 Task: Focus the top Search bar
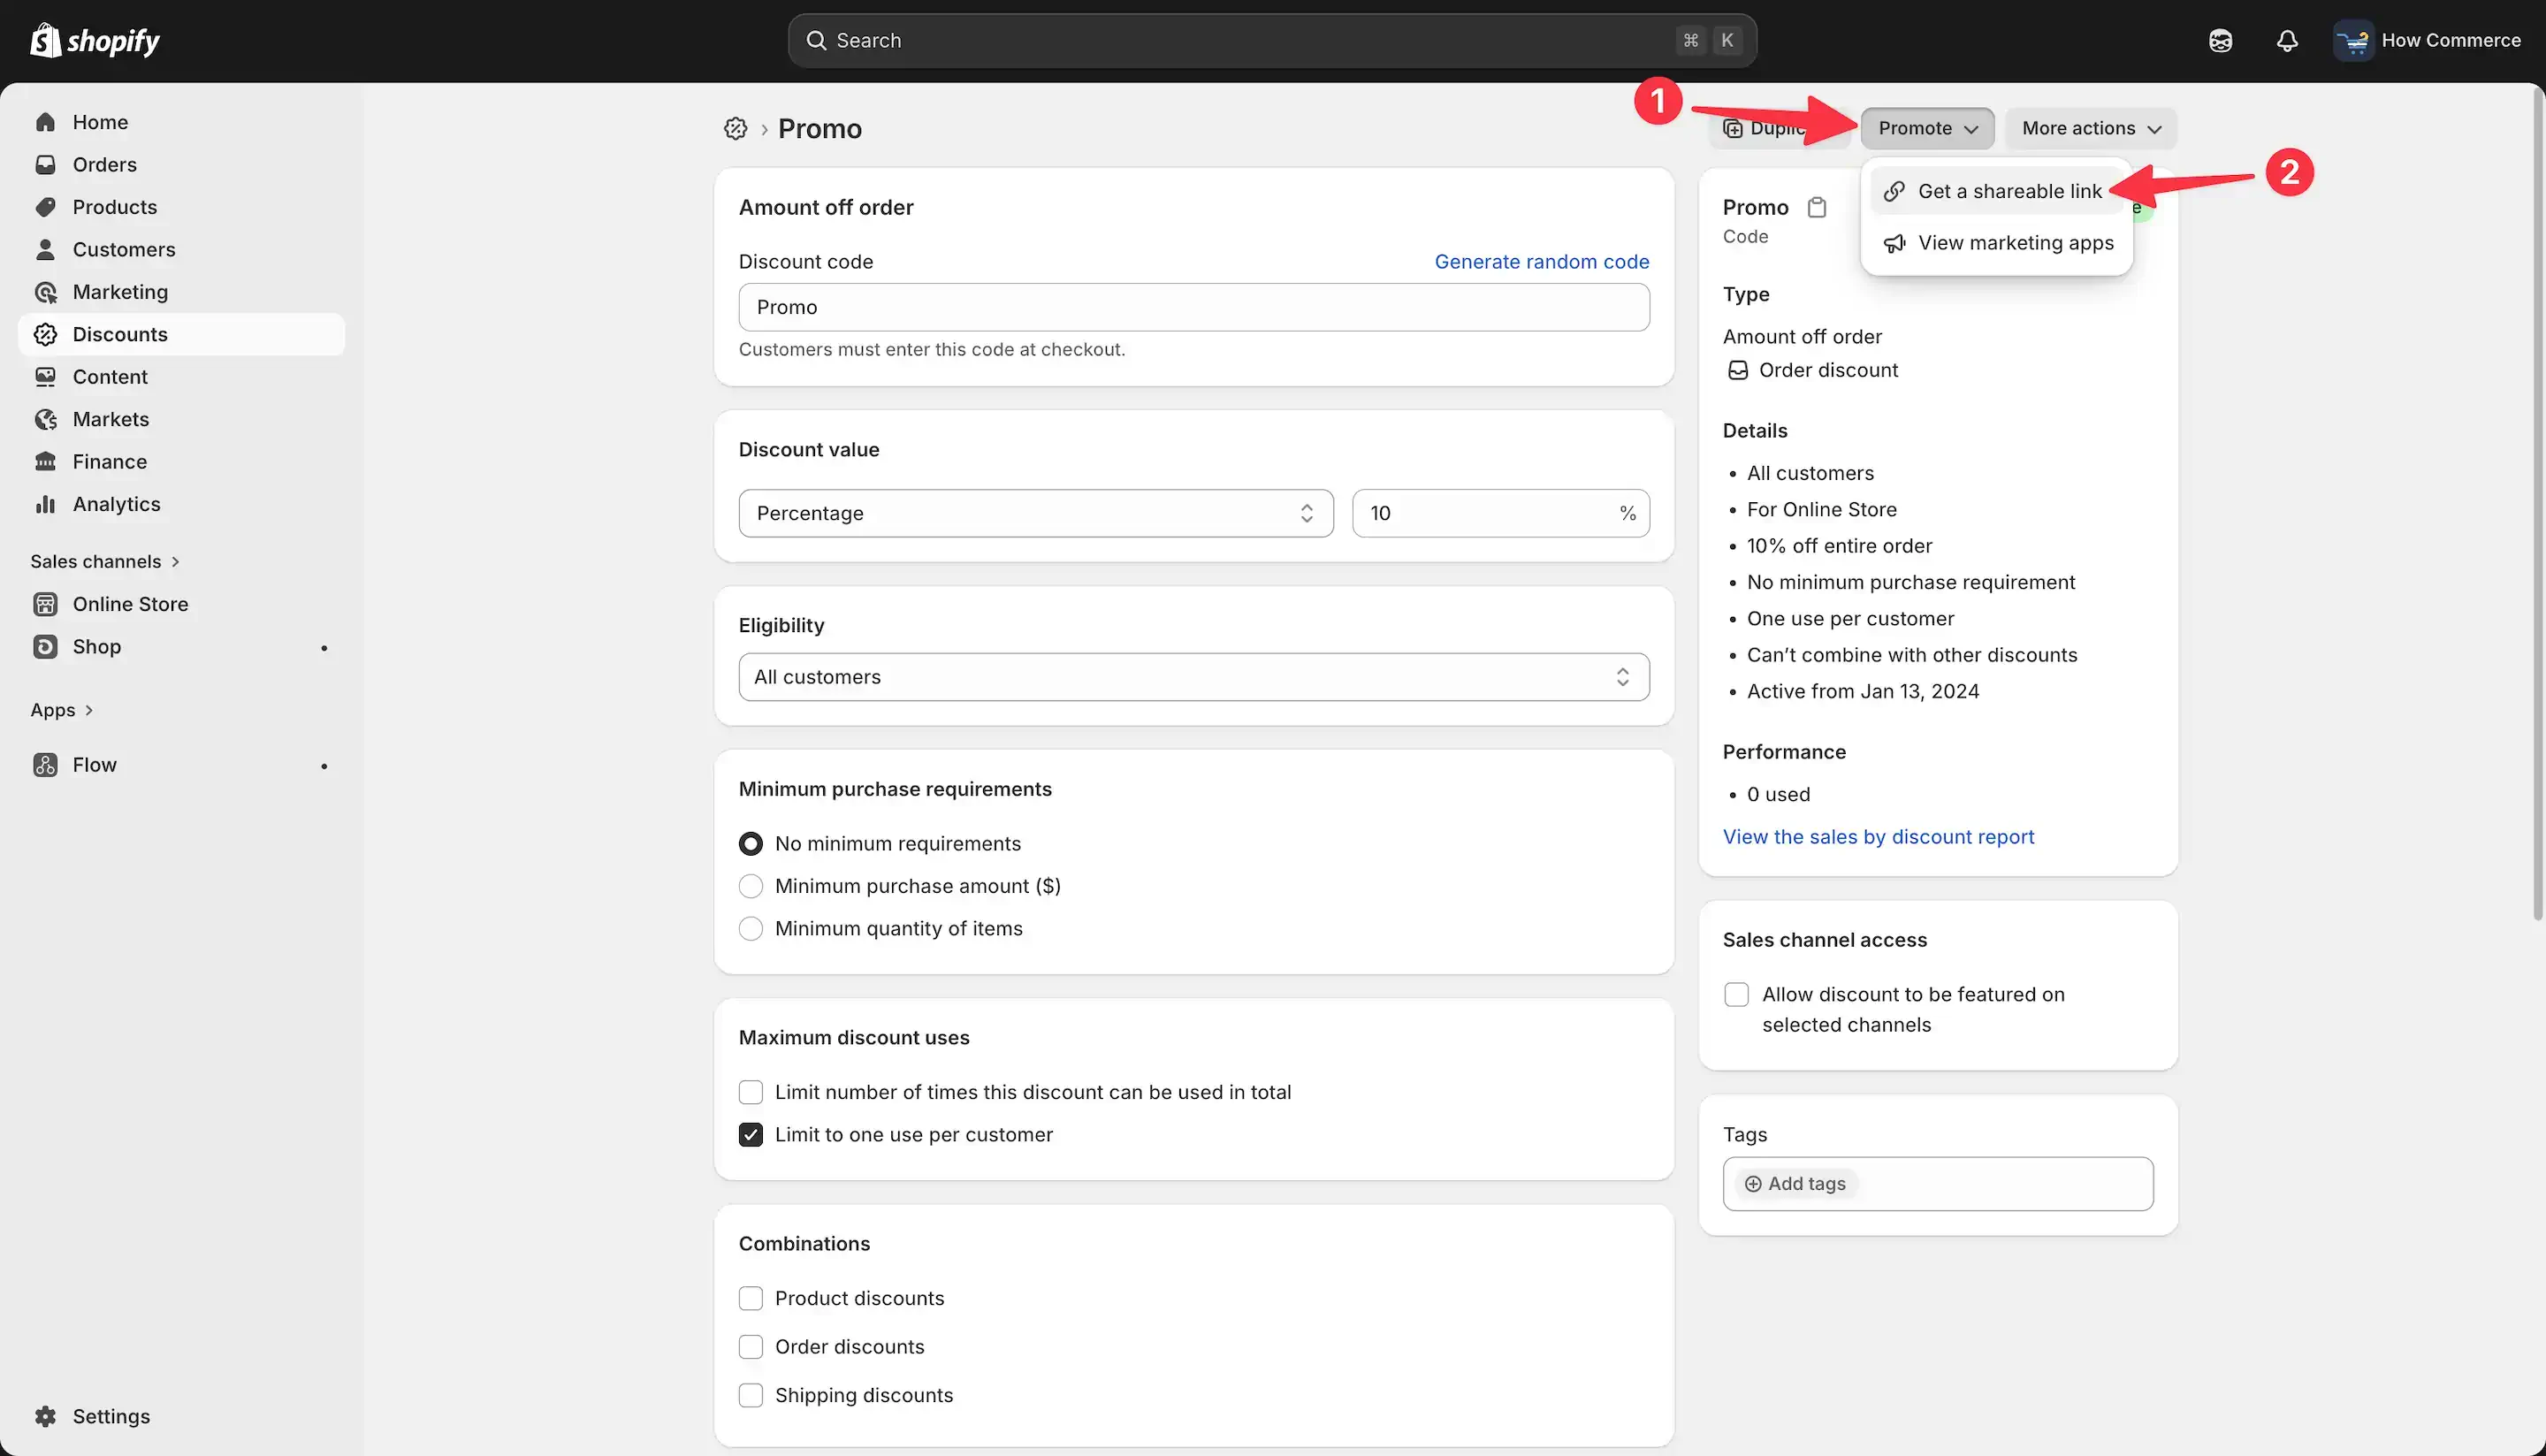coord(1272,41)
